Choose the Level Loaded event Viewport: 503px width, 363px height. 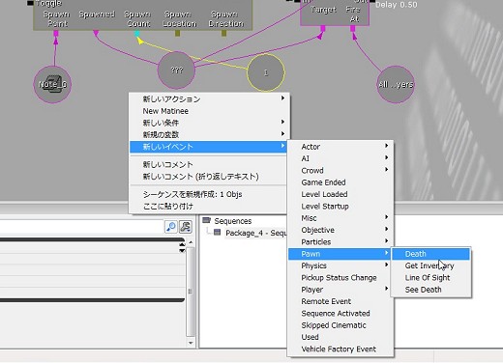tap(340, 194)
